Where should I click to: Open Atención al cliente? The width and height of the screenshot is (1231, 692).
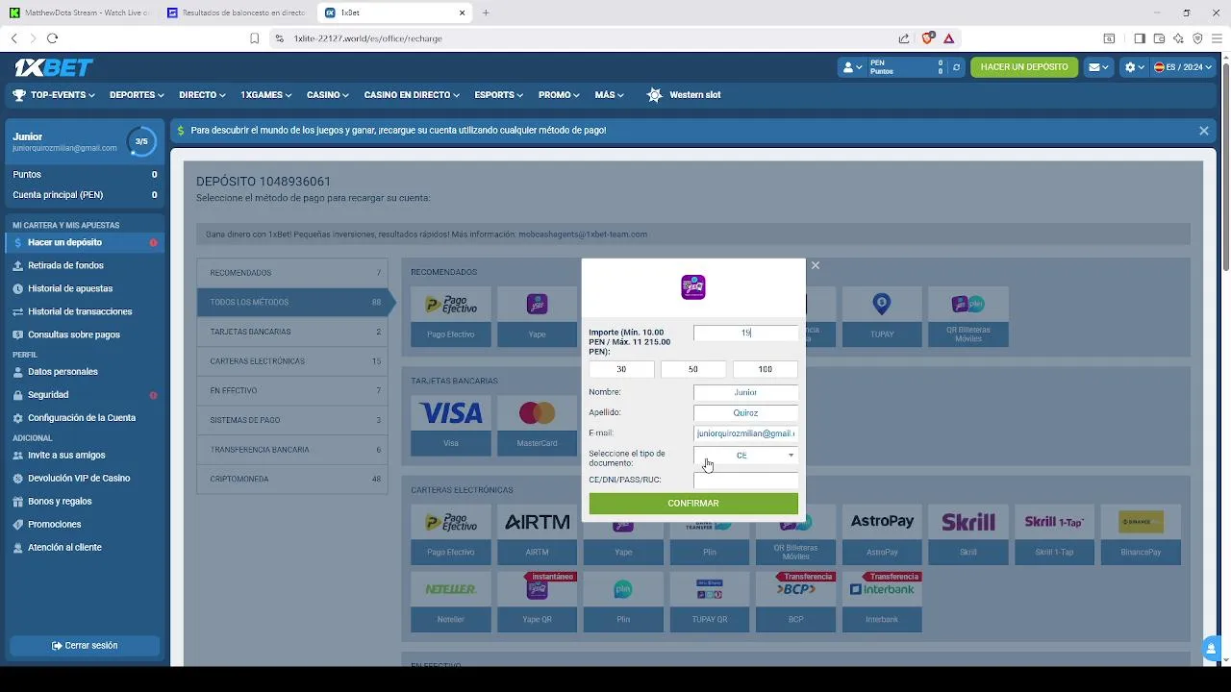click(85, 548)
